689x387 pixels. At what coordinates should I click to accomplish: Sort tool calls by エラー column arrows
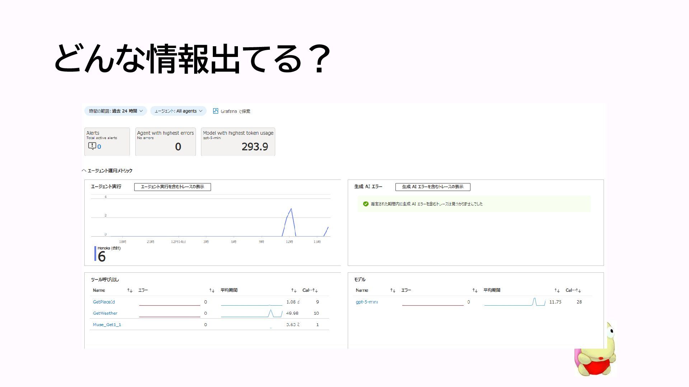[212, 291]
